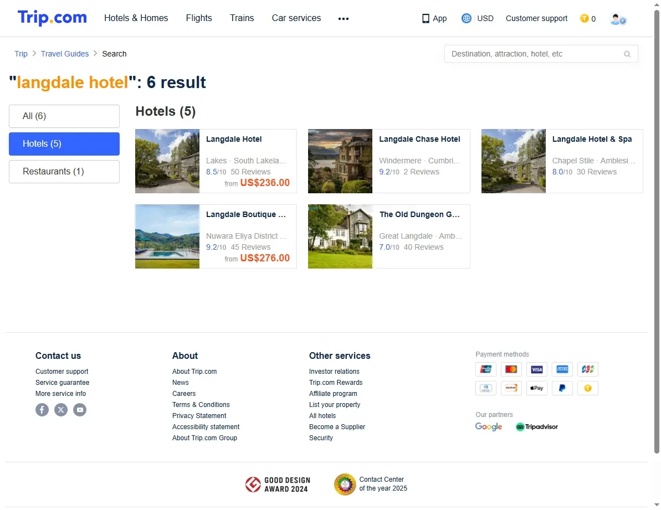Screen dimensions: 661x510
Task: Click the American Express payment icon
Action: 562,369
